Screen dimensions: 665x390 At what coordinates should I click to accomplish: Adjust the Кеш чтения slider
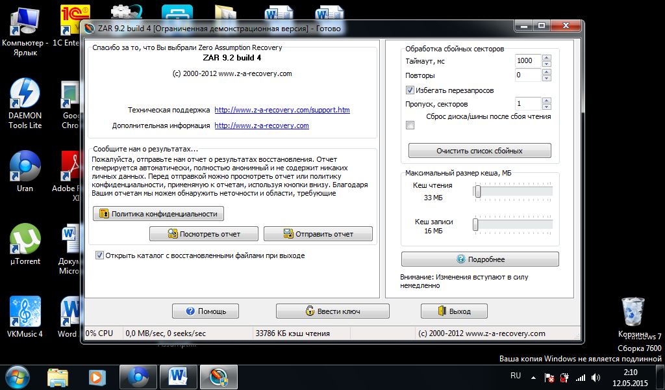click(477, 191)
